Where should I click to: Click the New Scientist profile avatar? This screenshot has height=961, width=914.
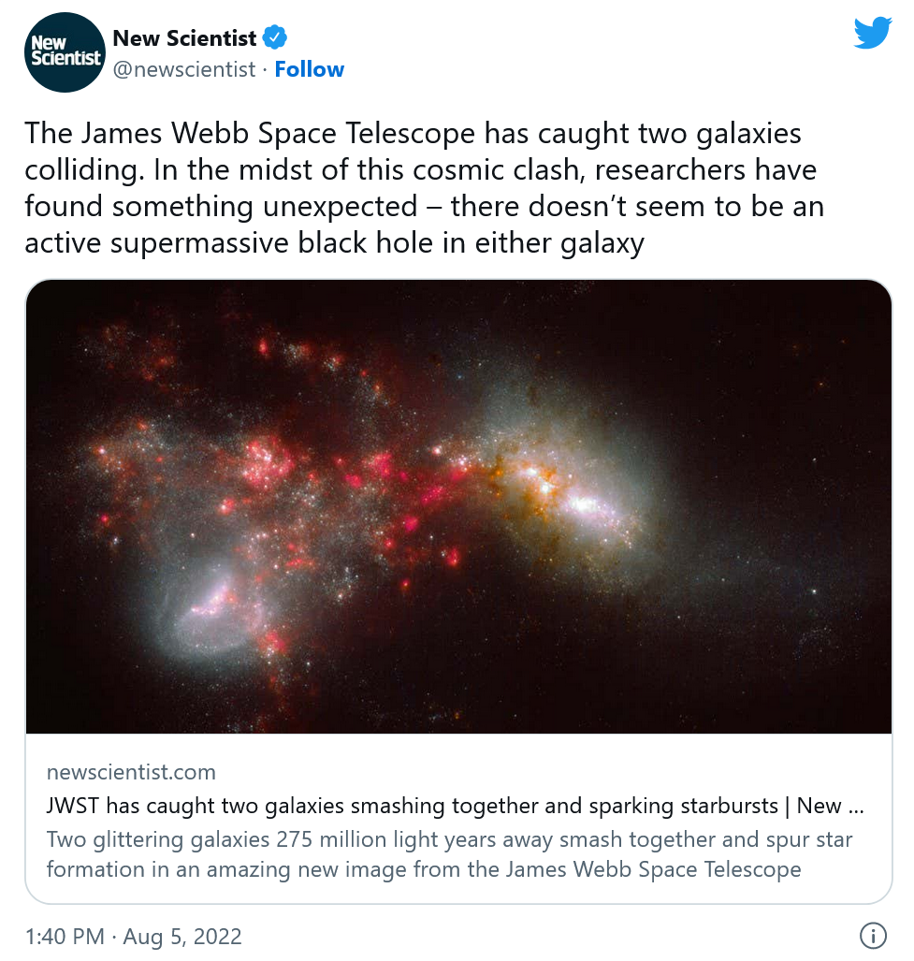(62, 54)
